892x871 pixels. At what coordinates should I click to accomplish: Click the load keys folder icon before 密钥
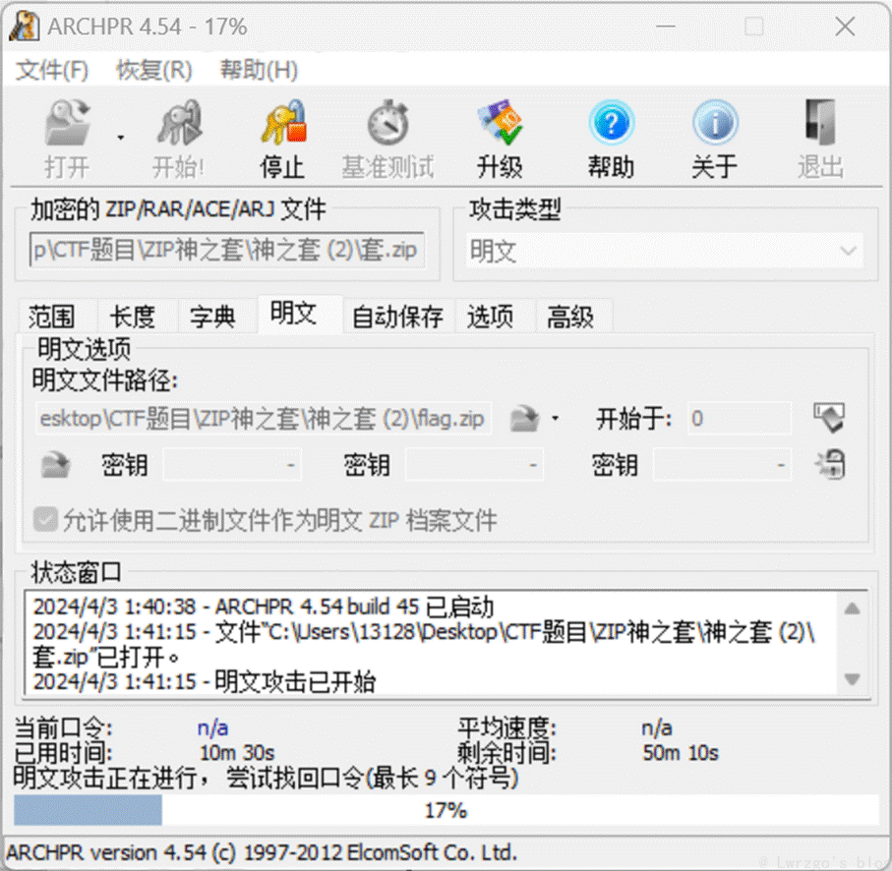[56, 464]
